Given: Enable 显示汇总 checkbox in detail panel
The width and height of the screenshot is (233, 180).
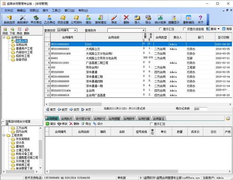Looking at the screenshot, I should 151,124.
